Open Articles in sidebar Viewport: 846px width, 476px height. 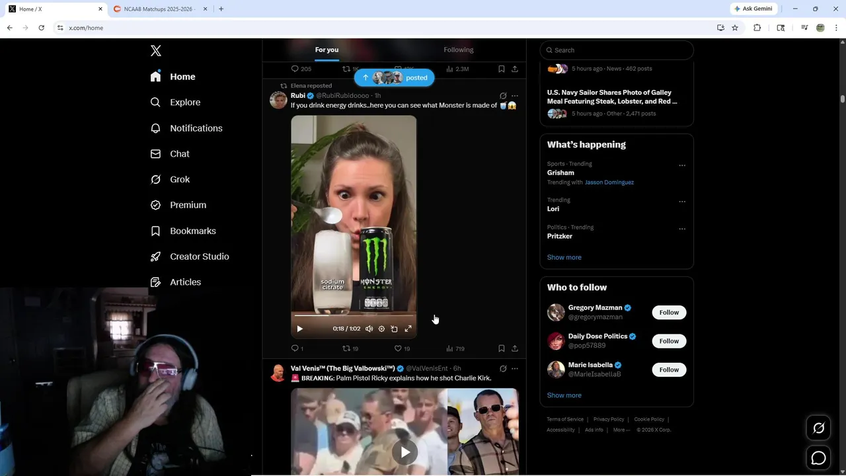(175, 282)
